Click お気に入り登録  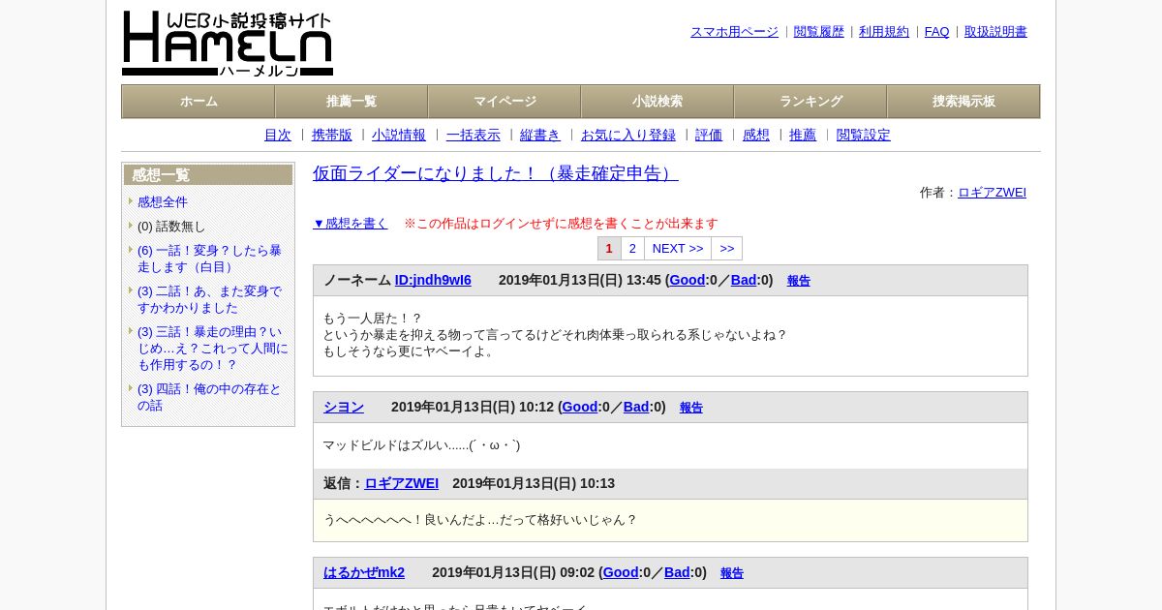coord(628,136)
